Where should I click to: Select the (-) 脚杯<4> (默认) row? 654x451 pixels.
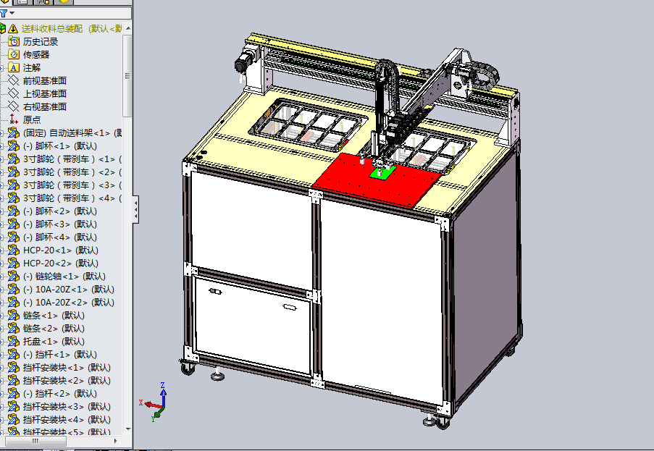click(x=60, y=237)
